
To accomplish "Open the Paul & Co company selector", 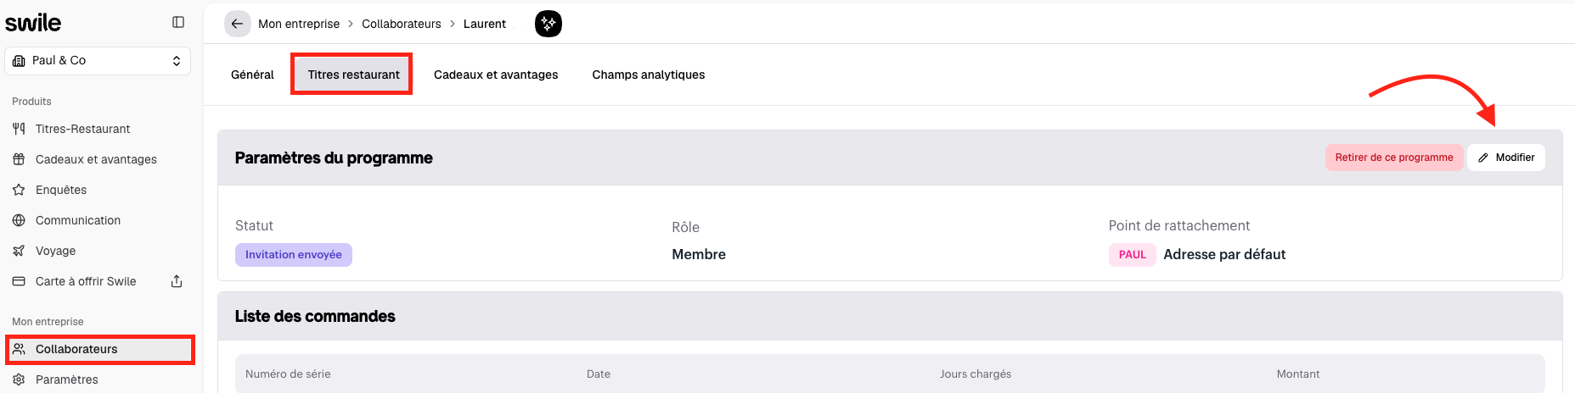I will [x=98, y=61].
